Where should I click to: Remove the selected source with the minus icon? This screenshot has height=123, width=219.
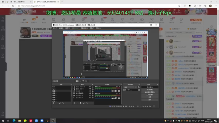pyautogui.click(x=77, y=103)
